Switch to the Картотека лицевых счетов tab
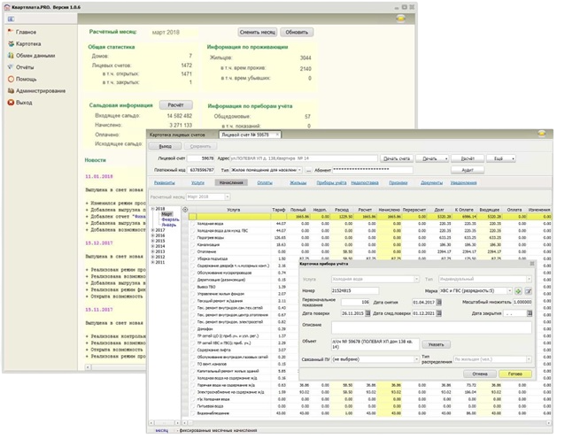 point(177,135)
